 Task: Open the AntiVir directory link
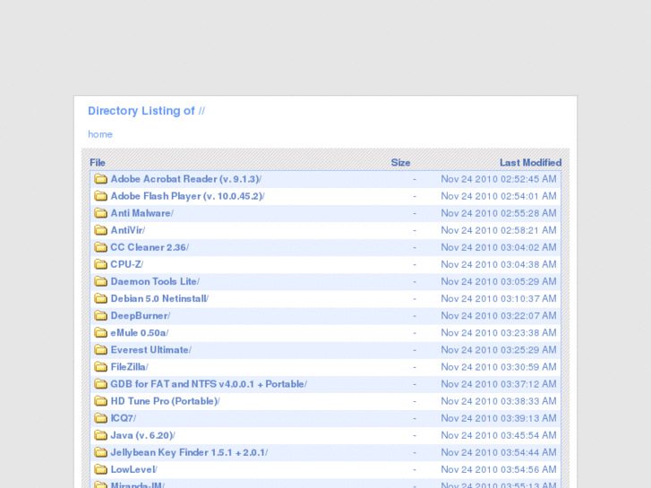coord(128,230)
